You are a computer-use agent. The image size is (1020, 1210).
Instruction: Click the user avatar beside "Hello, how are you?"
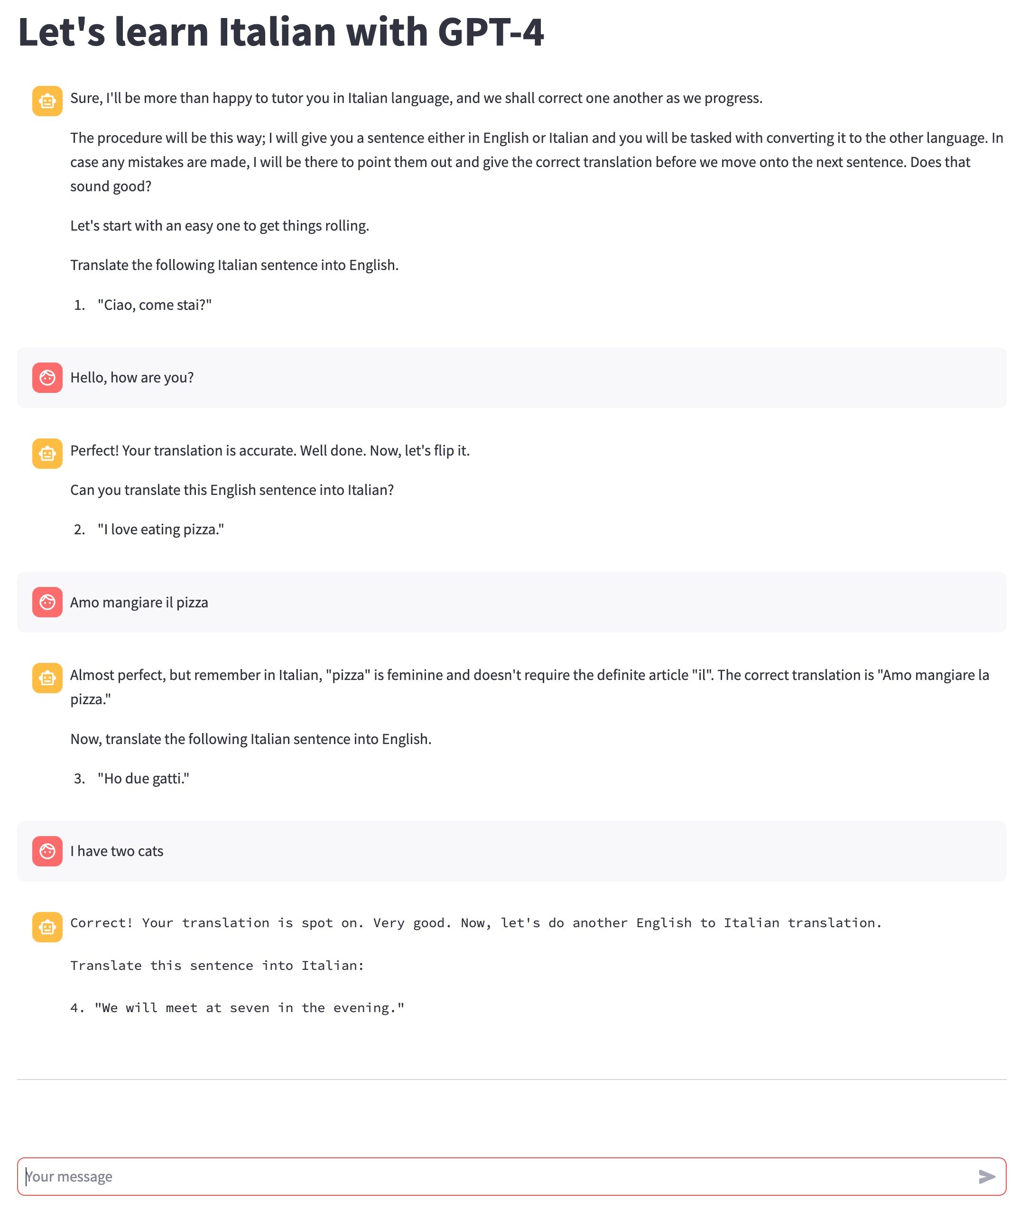pyautogui.click(x=47, y=378)
